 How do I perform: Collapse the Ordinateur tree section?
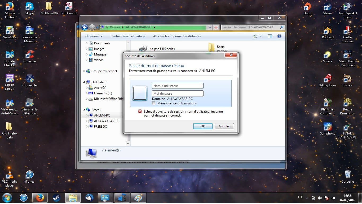point(85,82)
